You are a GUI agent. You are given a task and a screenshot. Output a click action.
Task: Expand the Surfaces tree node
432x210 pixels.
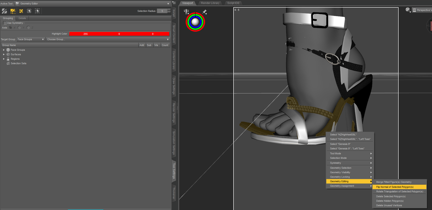tap(4, 54)
